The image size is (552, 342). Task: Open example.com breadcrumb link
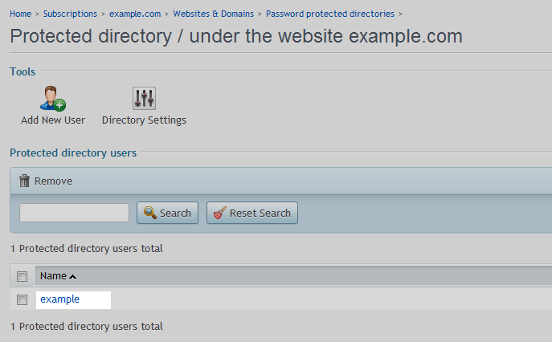tap(135, 14)
